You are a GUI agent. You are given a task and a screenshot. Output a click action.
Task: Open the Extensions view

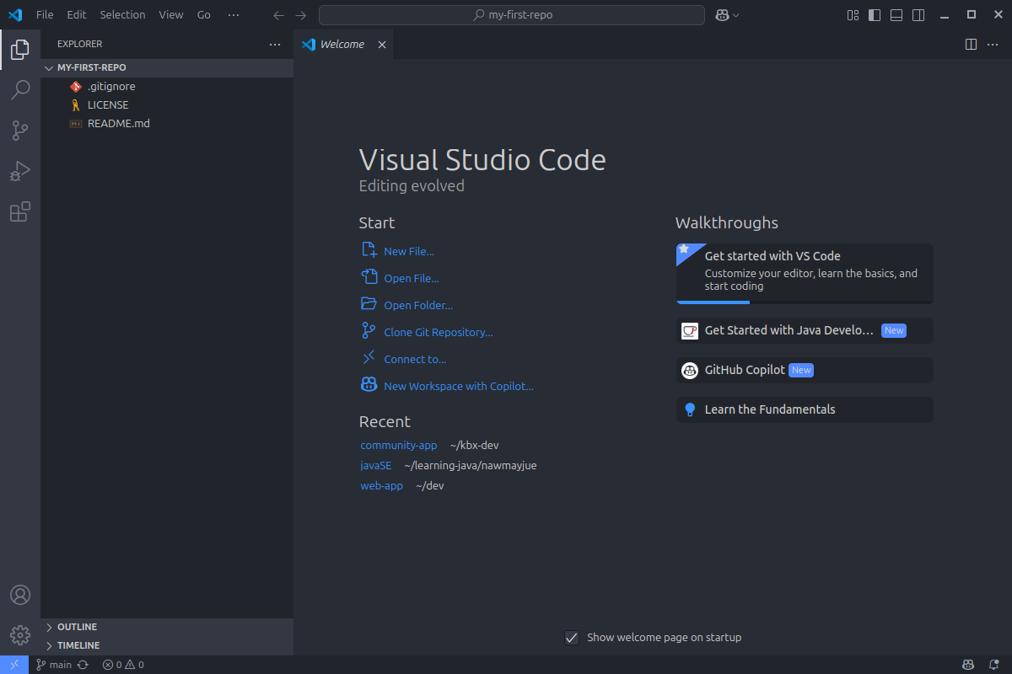tap(19, 211)
